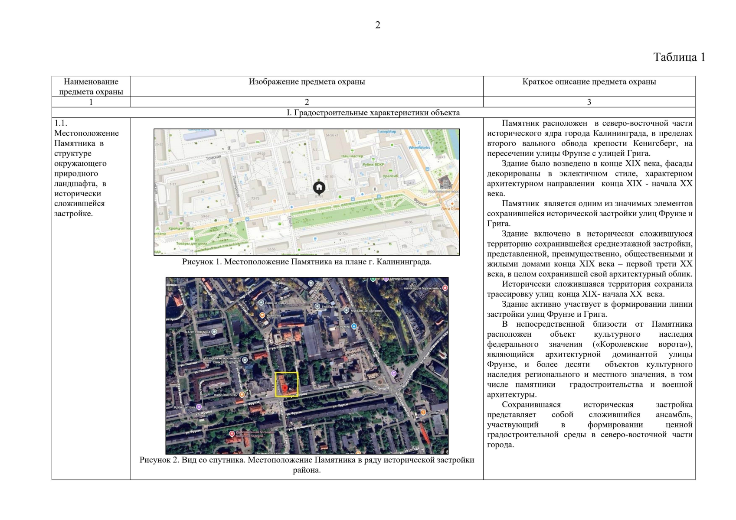This screenshot has width=736, height=520.
Task: Click the red hospital pin for Инфекционная больница
Action: [232, 433]
